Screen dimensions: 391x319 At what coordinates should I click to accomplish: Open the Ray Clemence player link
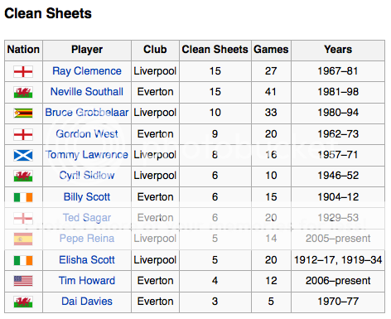pyautogui.click(x=87, y=71)
